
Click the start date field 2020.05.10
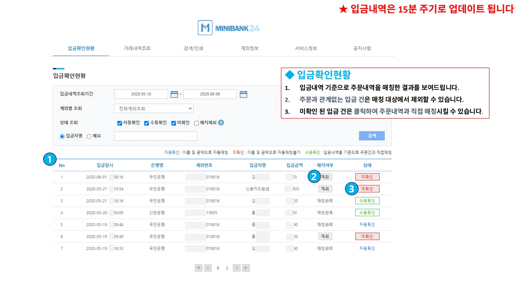coord(141,94)
